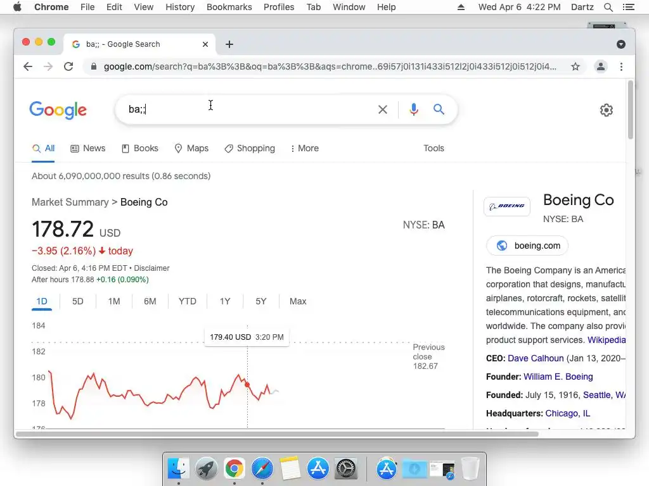Click the address bar URL
This screenshot has width=649, height=486.
(330, 66)
